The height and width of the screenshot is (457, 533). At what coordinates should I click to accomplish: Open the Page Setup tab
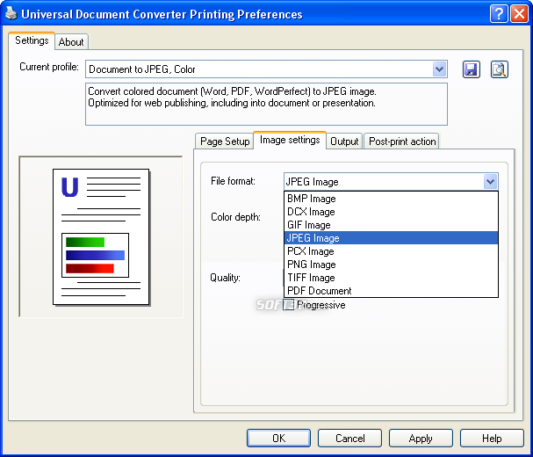[225, 141]
